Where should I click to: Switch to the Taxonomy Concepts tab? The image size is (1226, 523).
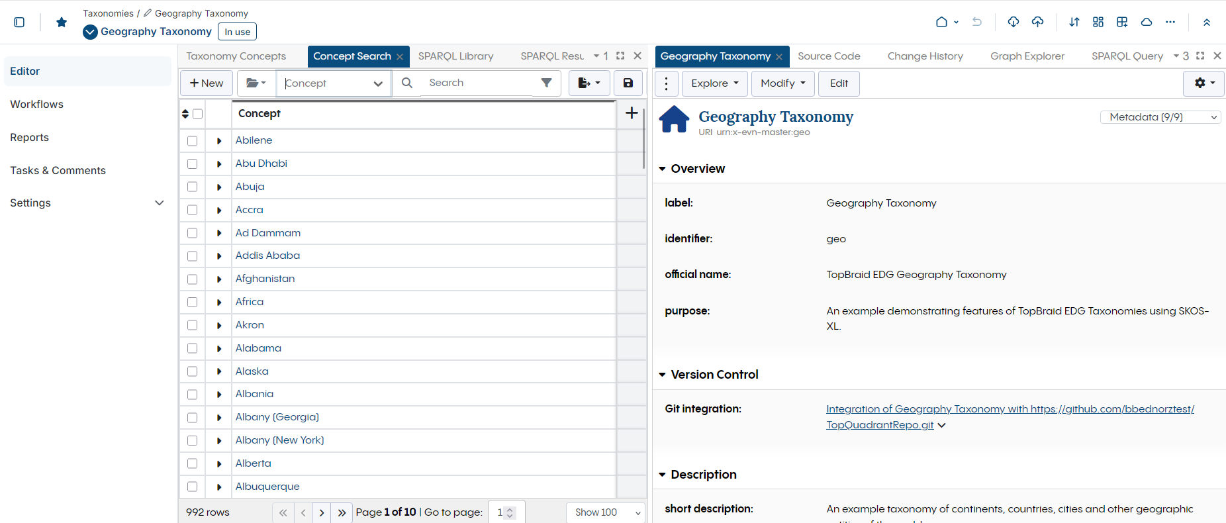(236, 56)
